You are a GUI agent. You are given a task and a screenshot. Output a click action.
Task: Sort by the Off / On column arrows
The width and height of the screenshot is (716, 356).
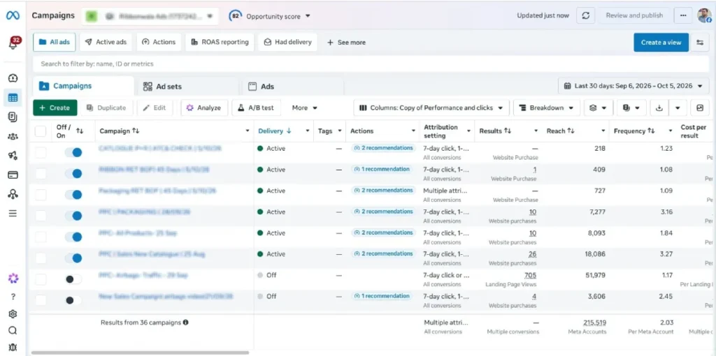[80, 131]
